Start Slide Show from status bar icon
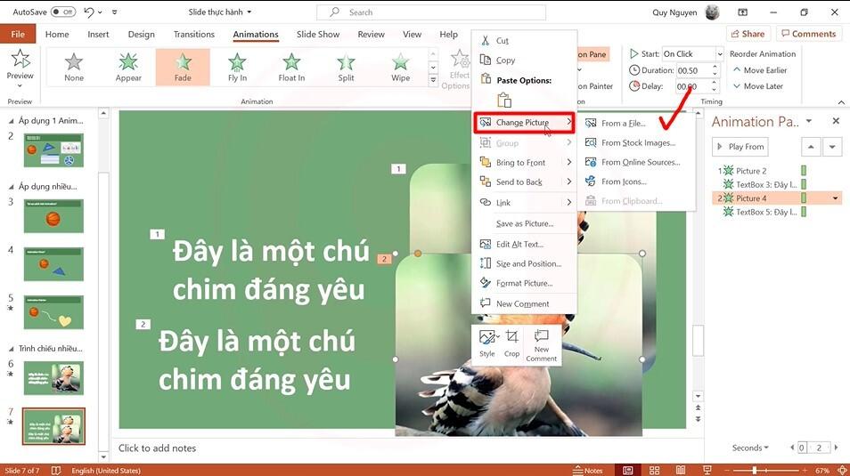Image resolution: width=850 pixels, height=476 pixels. [707, 470]
